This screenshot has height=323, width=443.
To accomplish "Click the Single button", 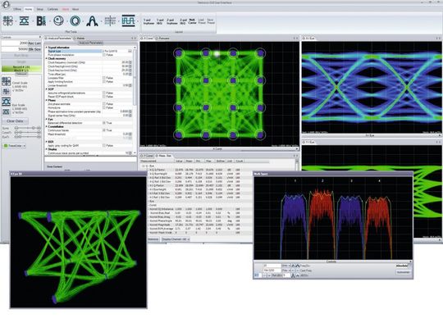I will (x=21, y=61).
